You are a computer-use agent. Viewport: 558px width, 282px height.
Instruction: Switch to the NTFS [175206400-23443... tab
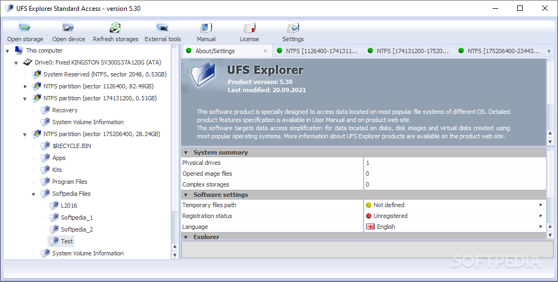point(499,51)
